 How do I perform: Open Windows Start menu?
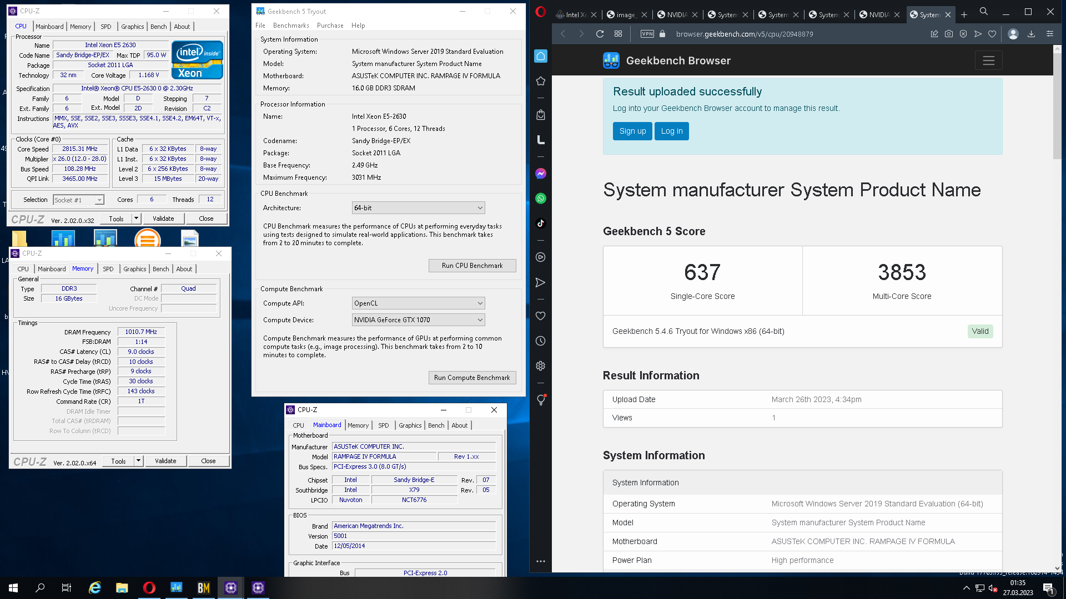tap(13, 588)
